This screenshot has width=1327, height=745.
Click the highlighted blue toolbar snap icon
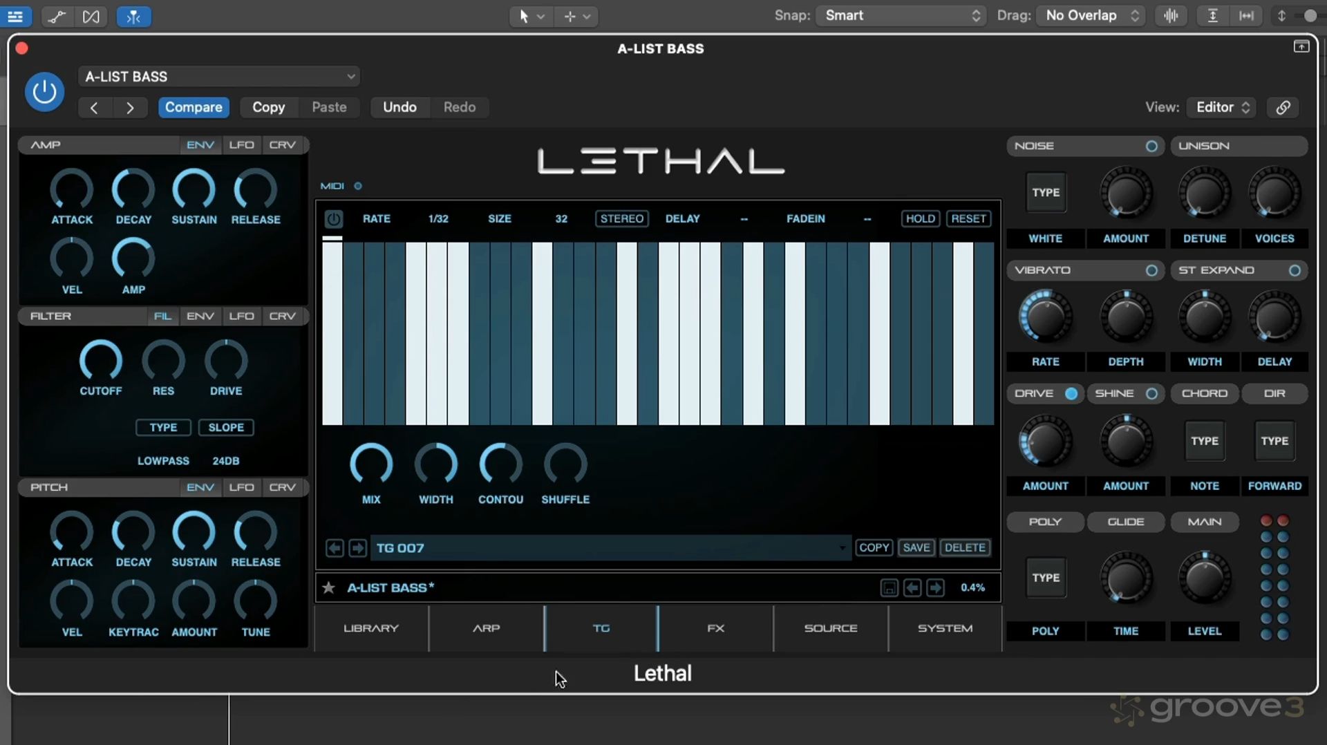pos(133,16)
